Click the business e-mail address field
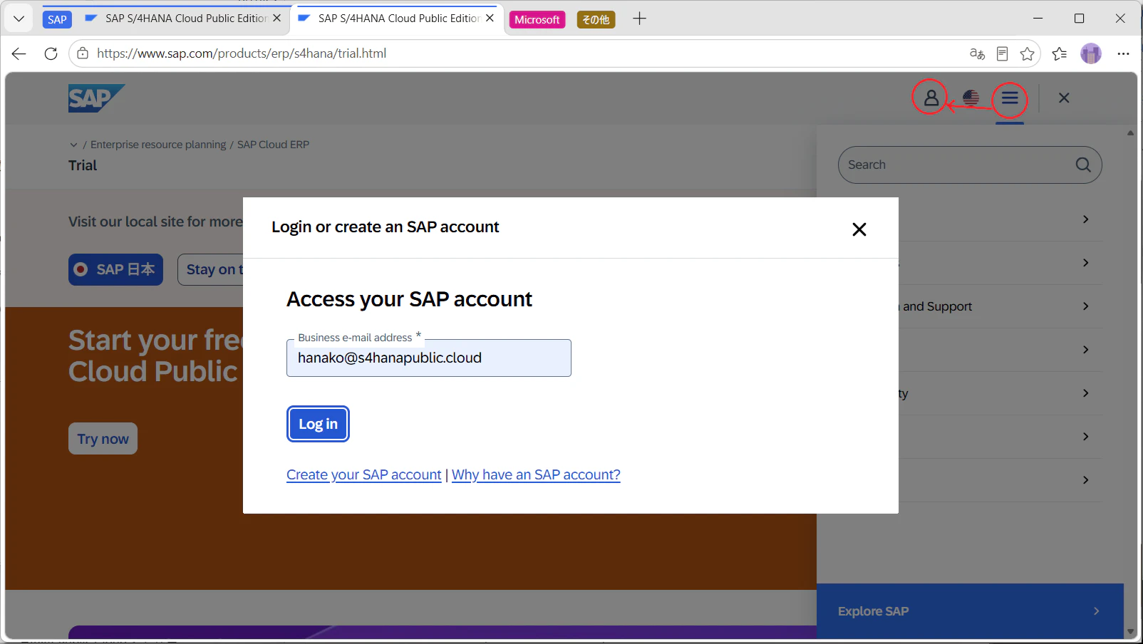 pos(429,358)
